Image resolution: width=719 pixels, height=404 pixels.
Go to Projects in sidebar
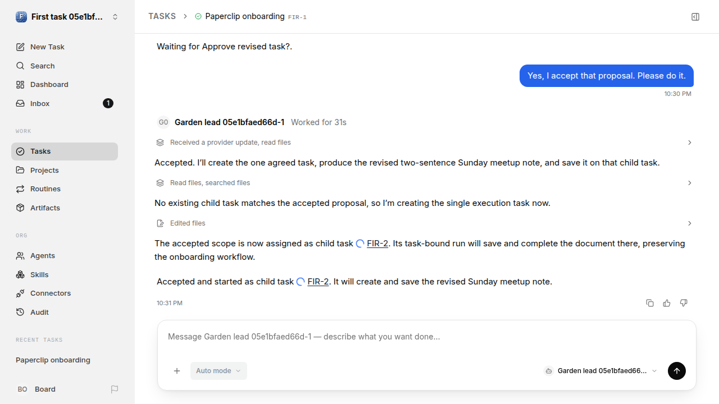[65, 170]
